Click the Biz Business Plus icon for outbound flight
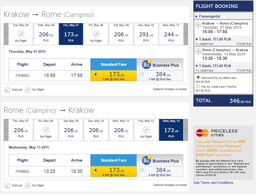Image resolution: width=256 pixels, height=194 pixels. click(x=147, y=64)
